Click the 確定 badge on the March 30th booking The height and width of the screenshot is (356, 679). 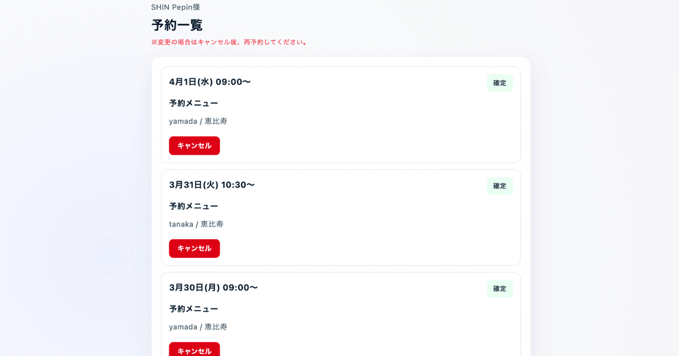[x=500, y=289]
